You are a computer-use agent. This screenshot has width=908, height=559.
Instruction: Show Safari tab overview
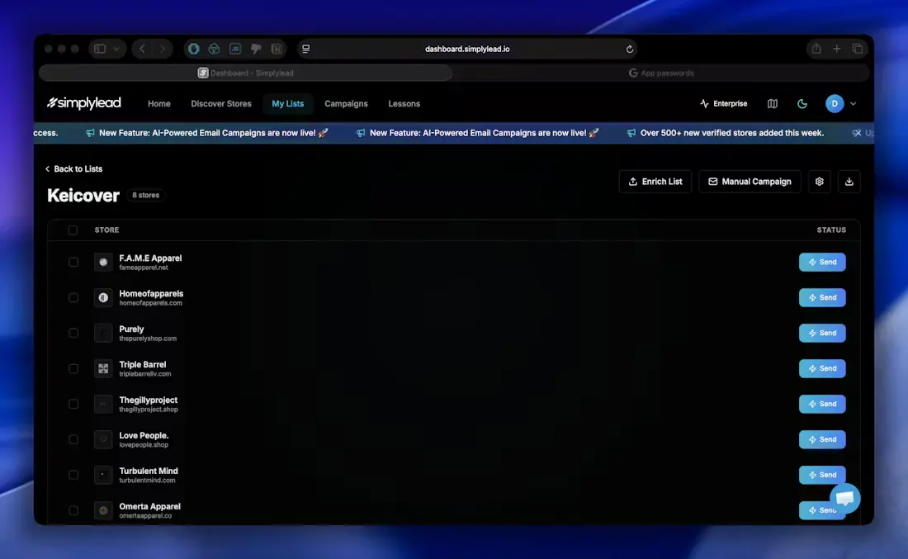click(x=858, y=49)
